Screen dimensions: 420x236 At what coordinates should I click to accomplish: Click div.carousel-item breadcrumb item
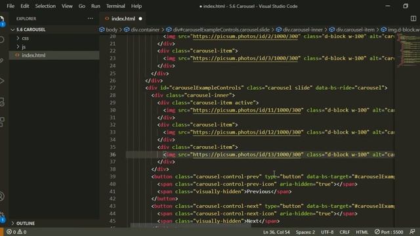click(352, 29)
